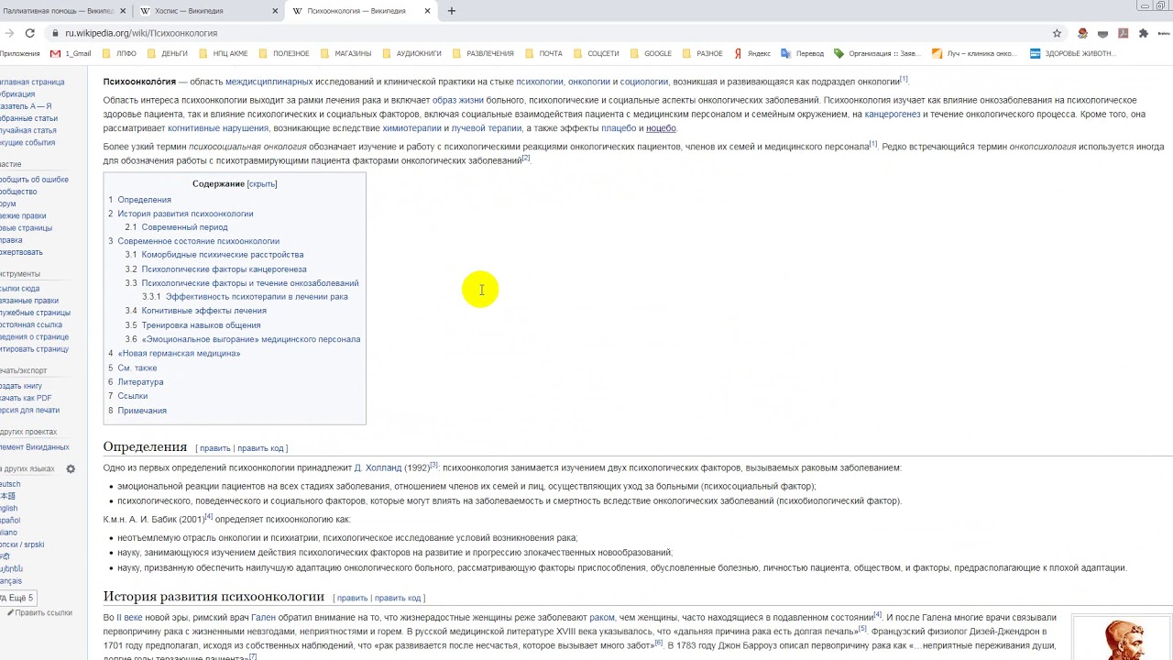Open the АУДИОКНИГИ bookmark folder
Image resolution: width=1173 pixels, height=660 pixels.
point(411,53)
